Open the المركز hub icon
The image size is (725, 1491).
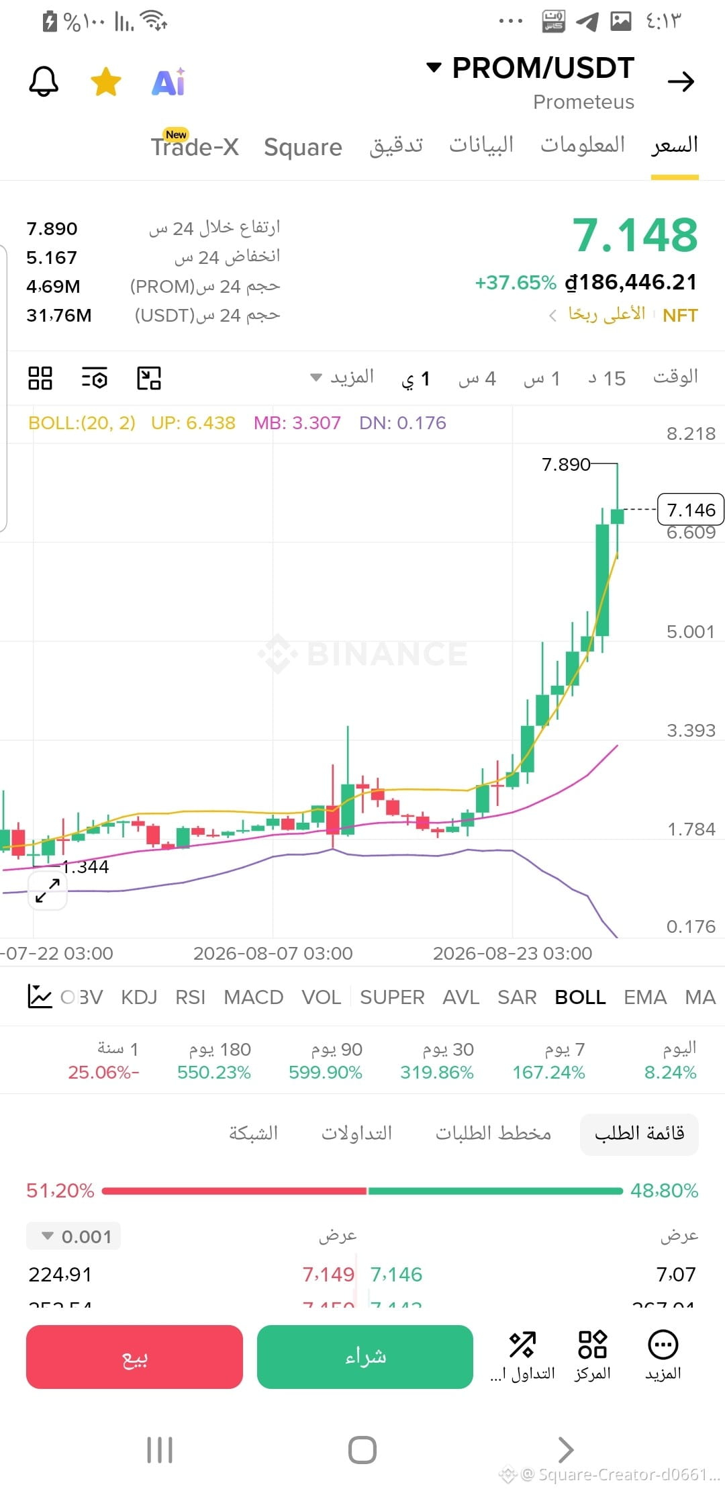pyautogui.click(x=592, y=1355)
